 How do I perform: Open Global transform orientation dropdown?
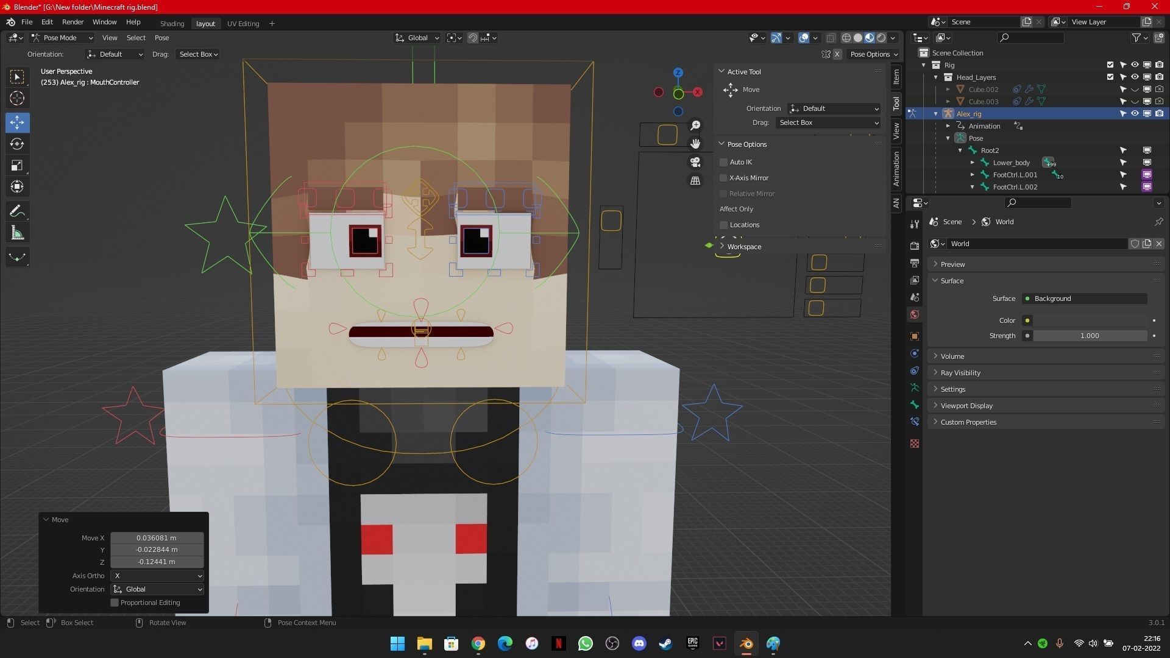pyautogui.click(x=417, y=38)
